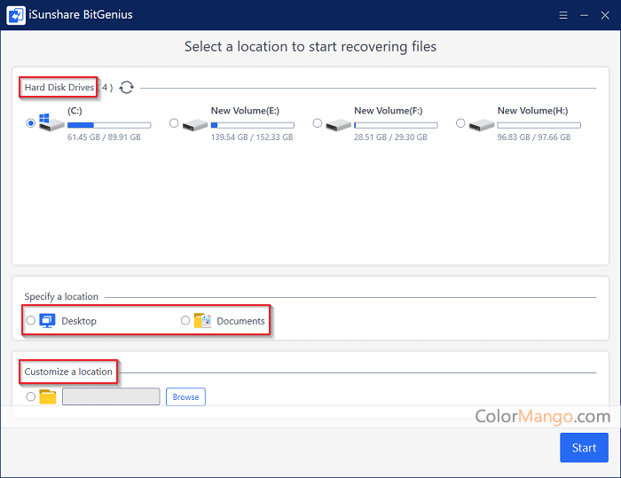Select the Desktop location radio button

(x=31, y=320)
